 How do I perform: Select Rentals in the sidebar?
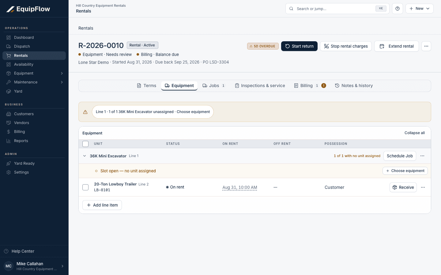point(34,55)
